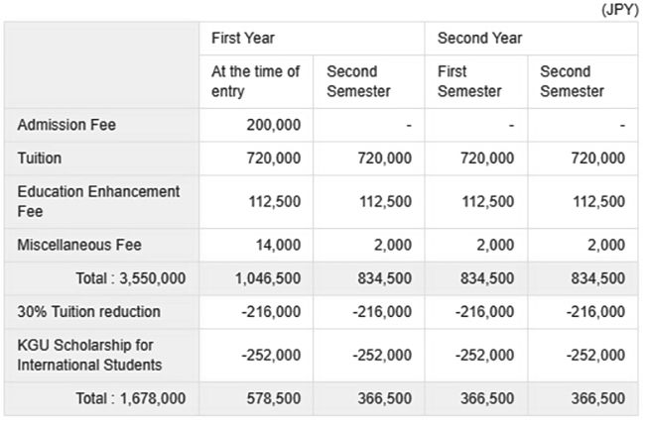Click the Admission Fee row label
Image resolution: width=645 pixels, height=426 pixels.
66,125
